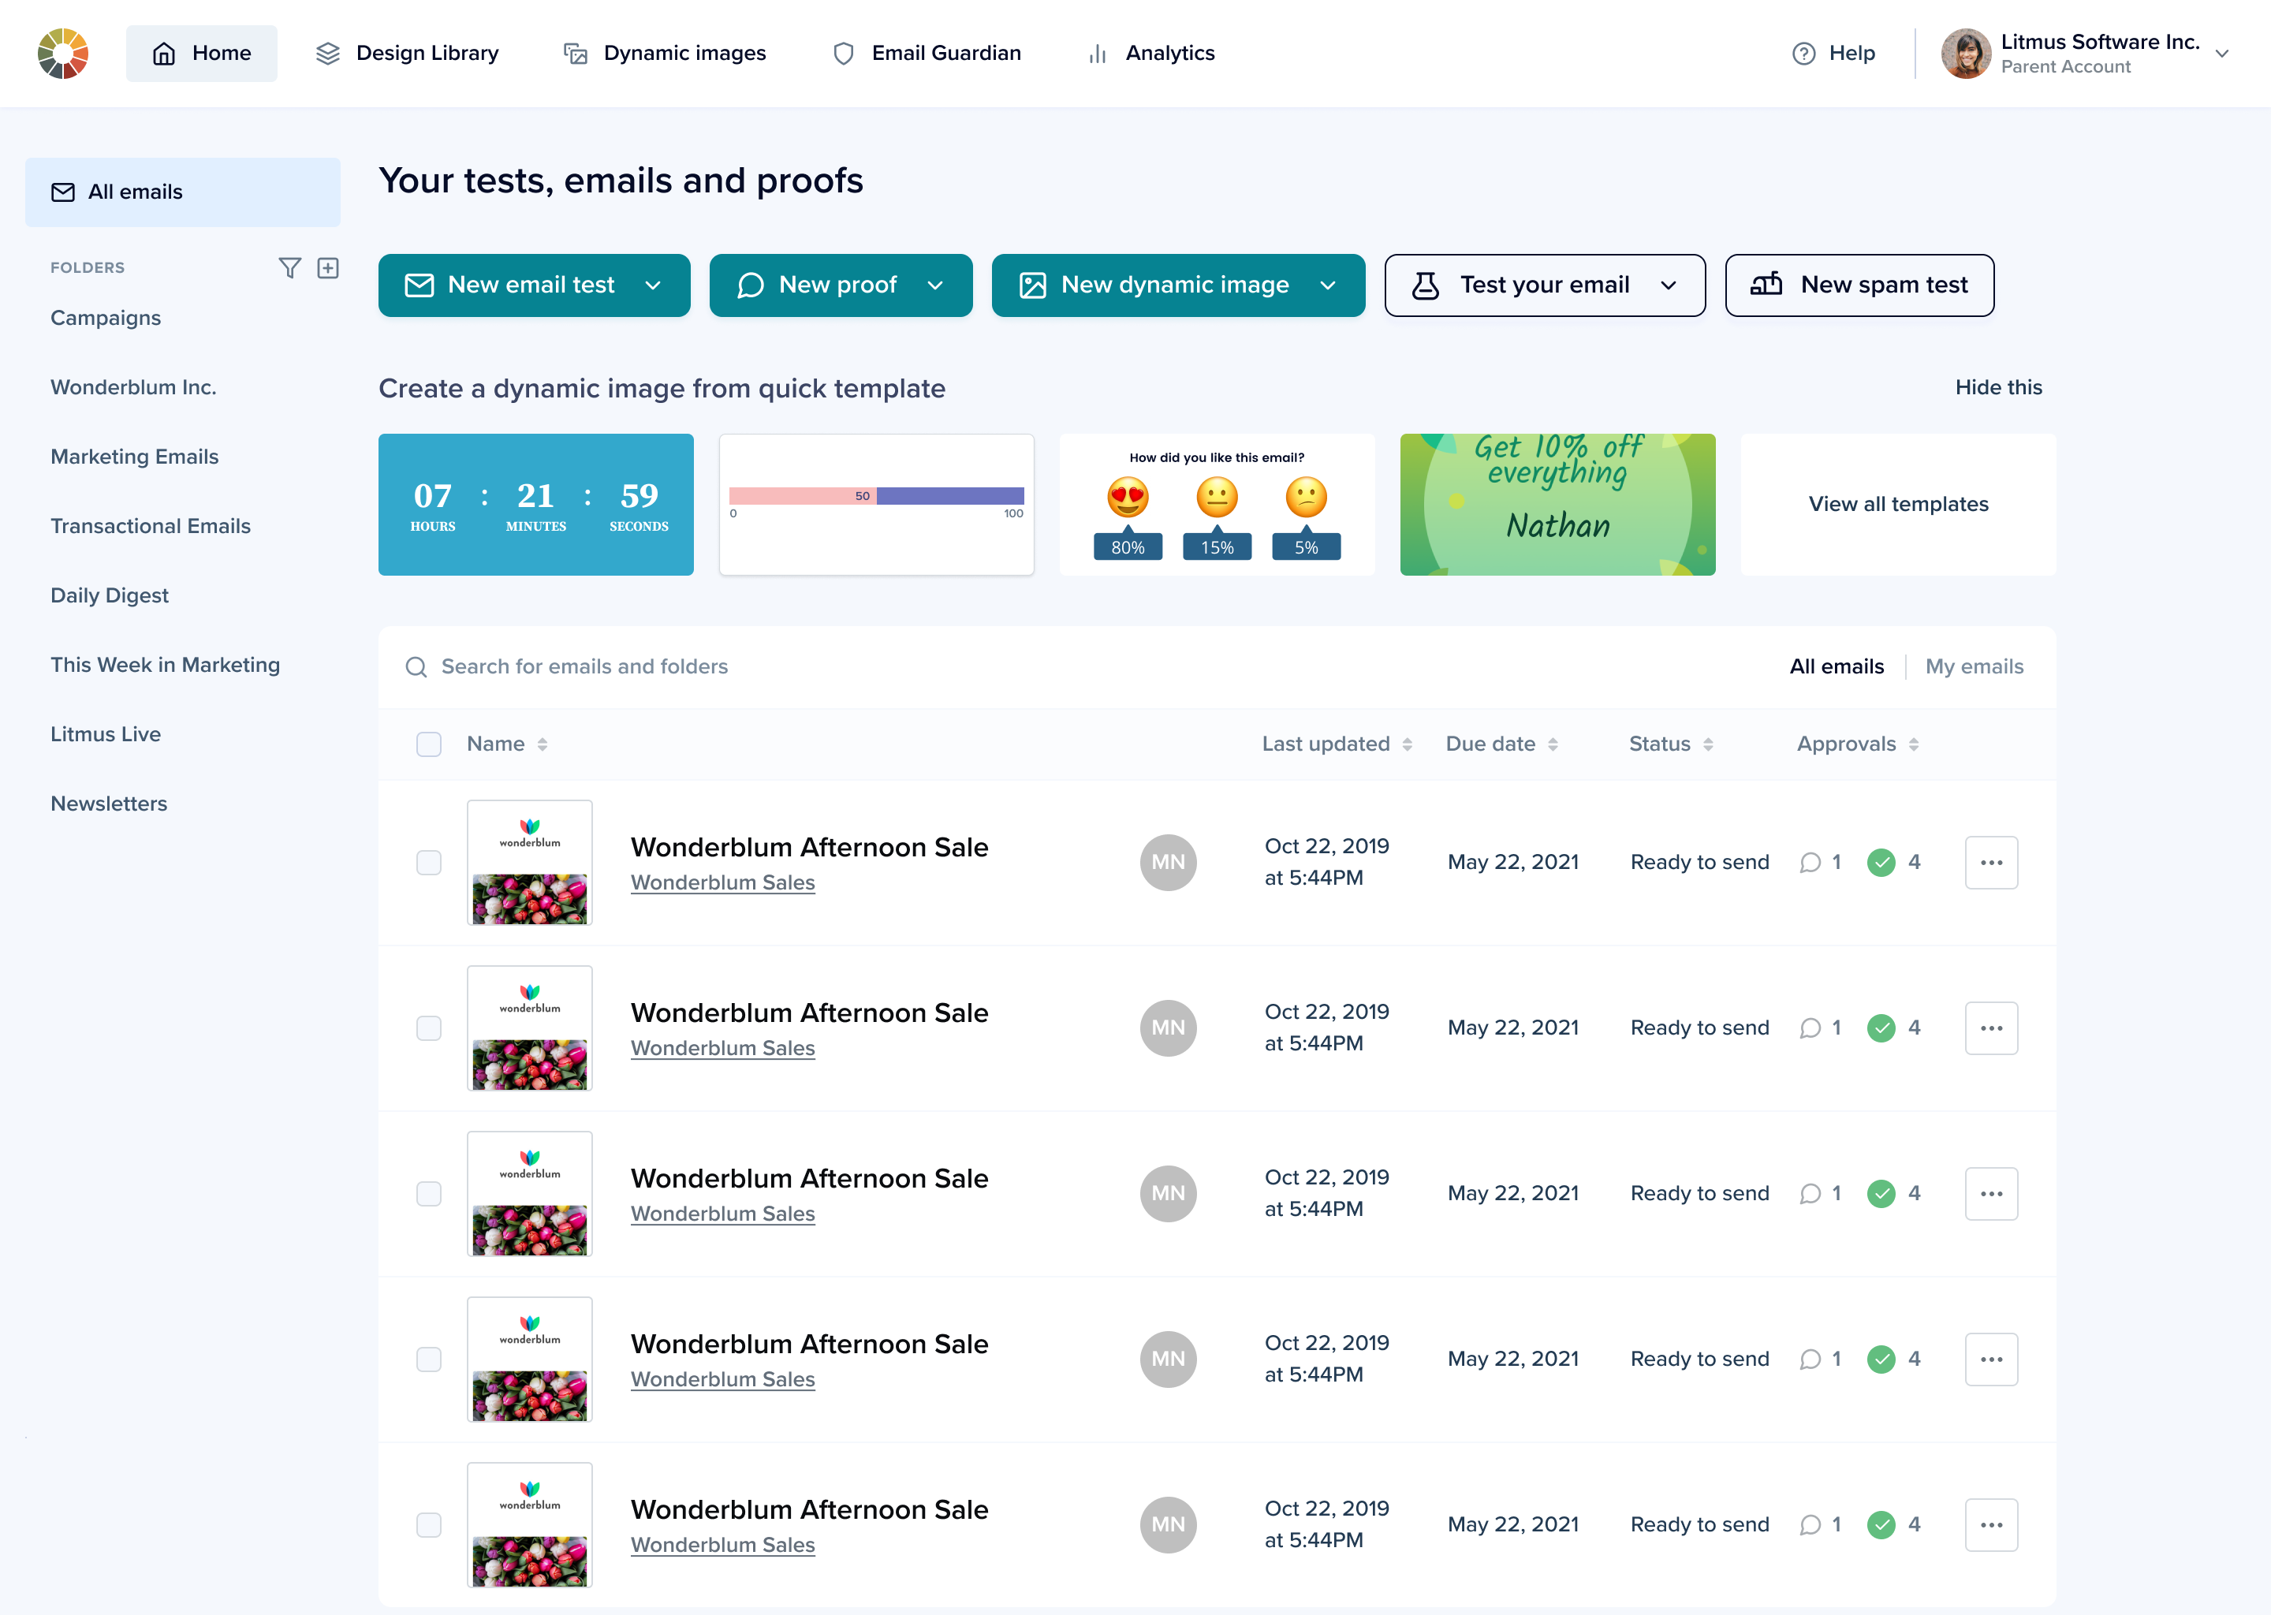Click the Name column sort arrows

click(x=542, y=744)
